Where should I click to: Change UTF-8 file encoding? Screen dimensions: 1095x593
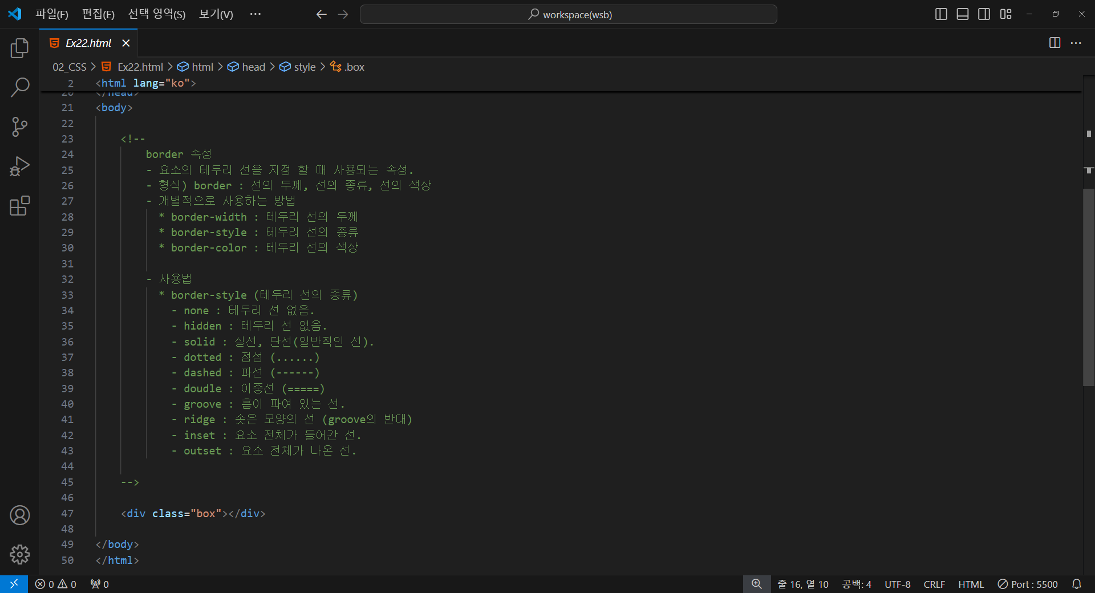[897, 584]
